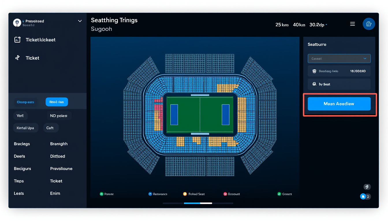Select the Kimtall Upa filter chip
This screenshot has width=388, height=221.
click(x=25, y=128)
